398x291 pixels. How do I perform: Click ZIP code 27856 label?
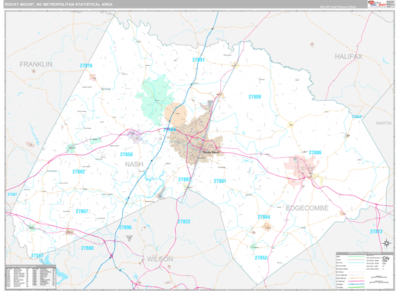click(126, 154)
